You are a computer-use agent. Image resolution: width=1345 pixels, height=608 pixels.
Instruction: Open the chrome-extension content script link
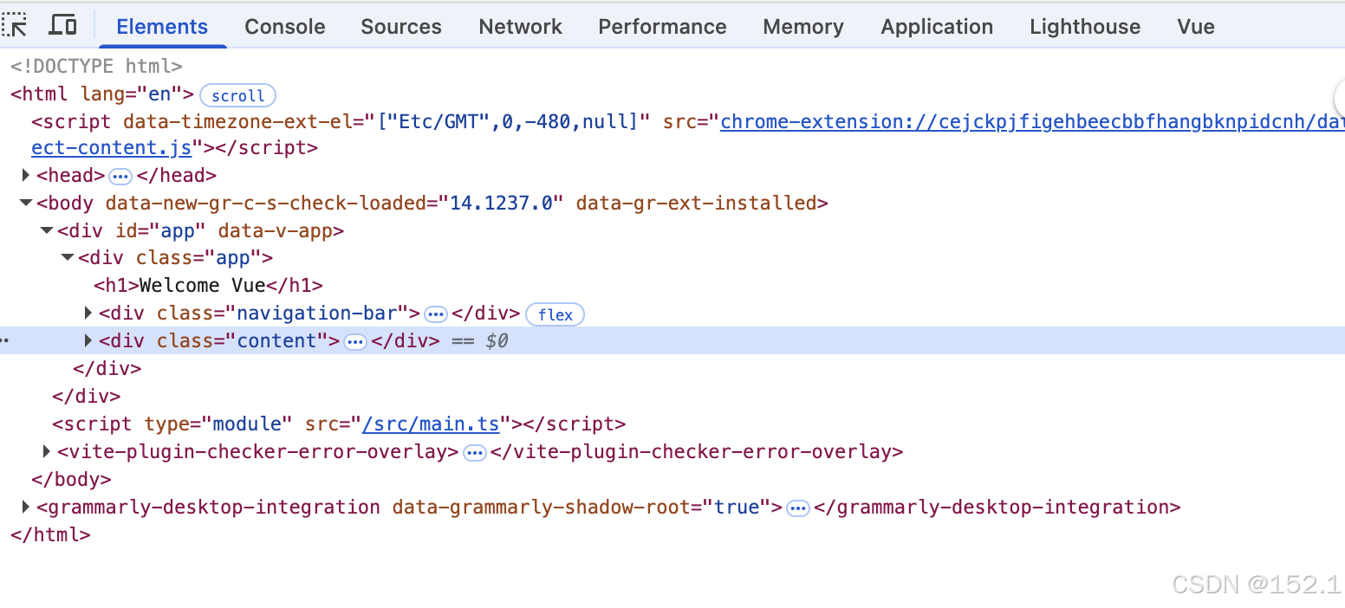point(953,121)
